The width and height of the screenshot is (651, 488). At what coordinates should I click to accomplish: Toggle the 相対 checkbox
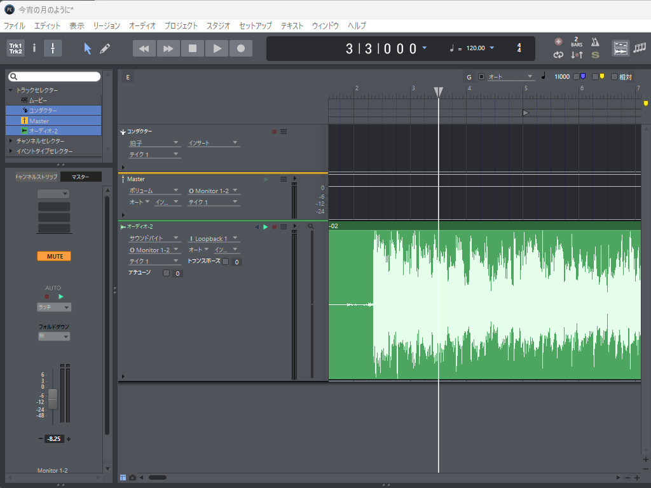tap(614, 77)
